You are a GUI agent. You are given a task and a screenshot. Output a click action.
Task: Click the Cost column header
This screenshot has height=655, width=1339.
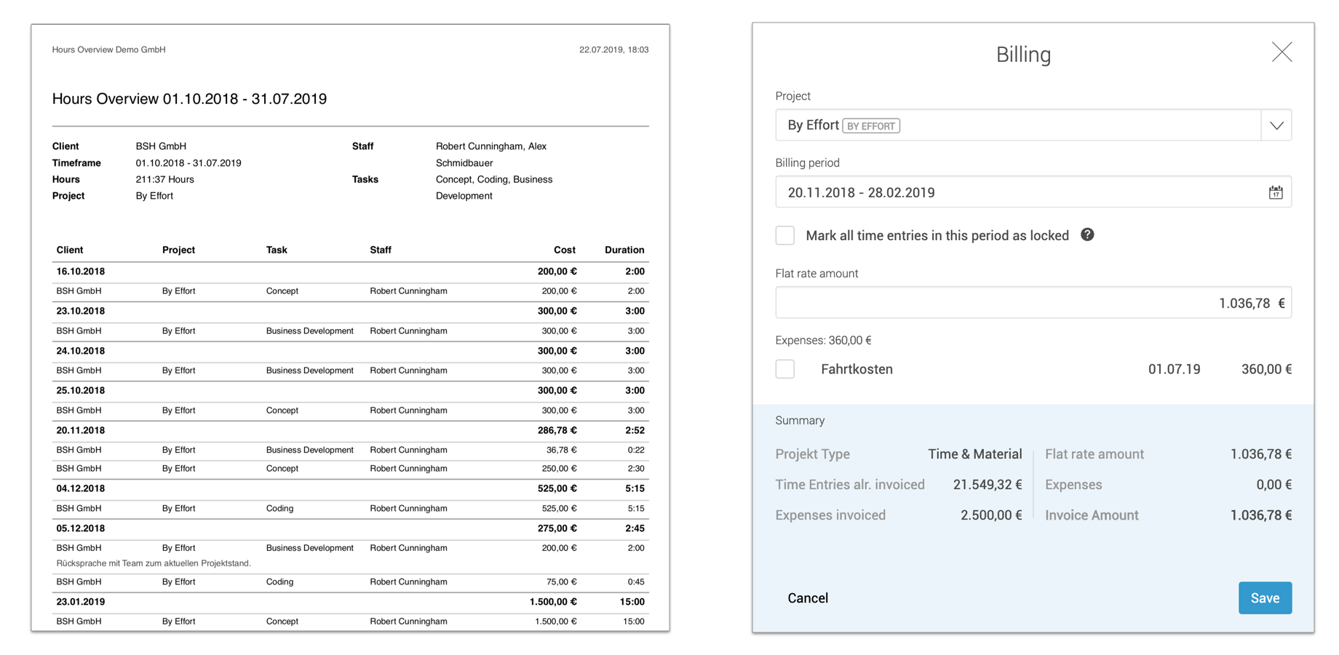click(564, 250)
